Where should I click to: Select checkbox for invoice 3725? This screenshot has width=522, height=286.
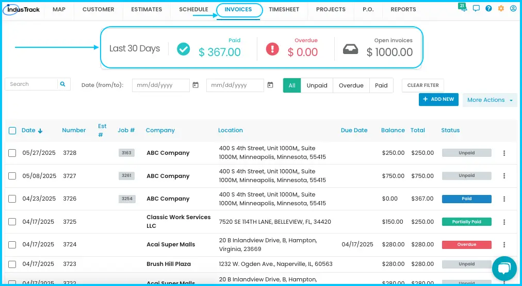tap(12, 222)
